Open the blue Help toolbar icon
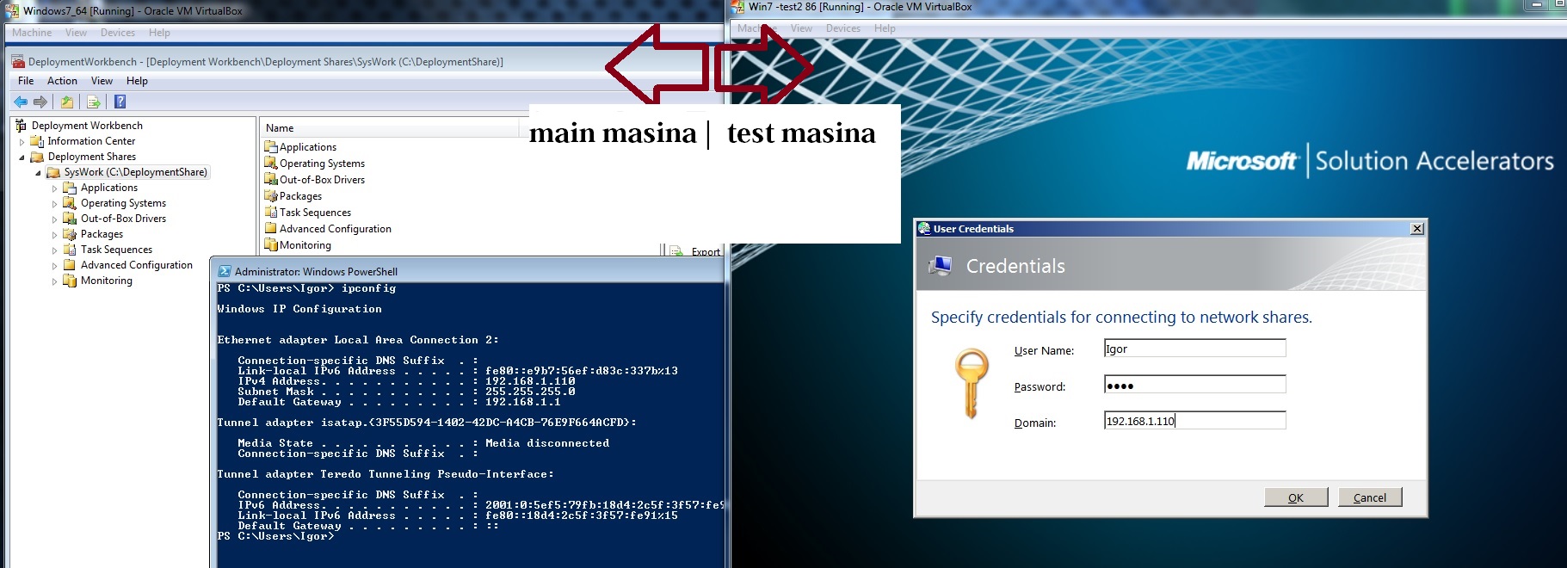This screenshot has width=1567, height=568. [x=120, y=102]
